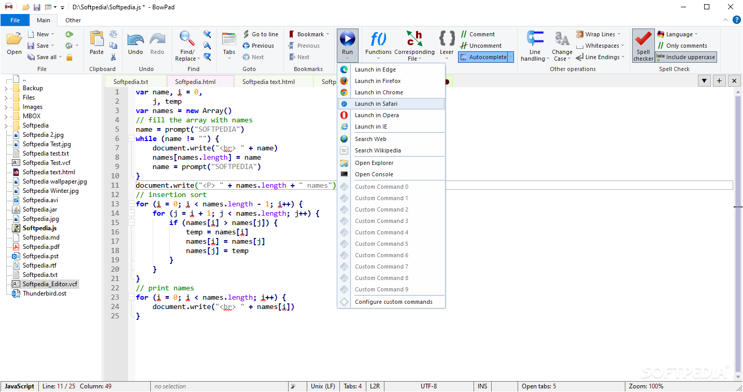Viewport: 743px width, 392px height.
Task: Click the blue Help question mark icon
Action: tap(737, 20)
